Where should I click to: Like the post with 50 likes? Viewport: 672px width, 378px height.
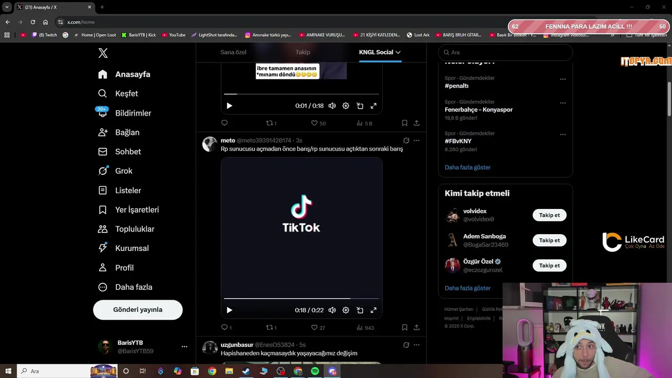coord(318,123)
